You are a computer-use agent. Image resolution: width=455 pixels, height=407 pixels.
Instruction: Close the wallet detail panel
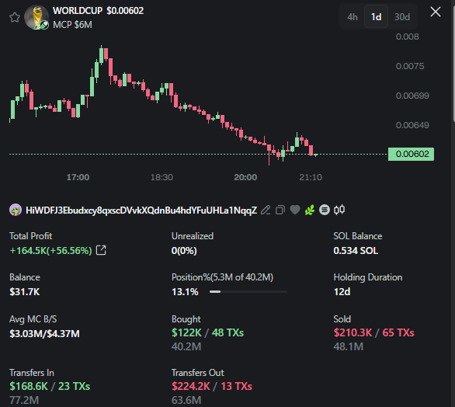[436, 12]
